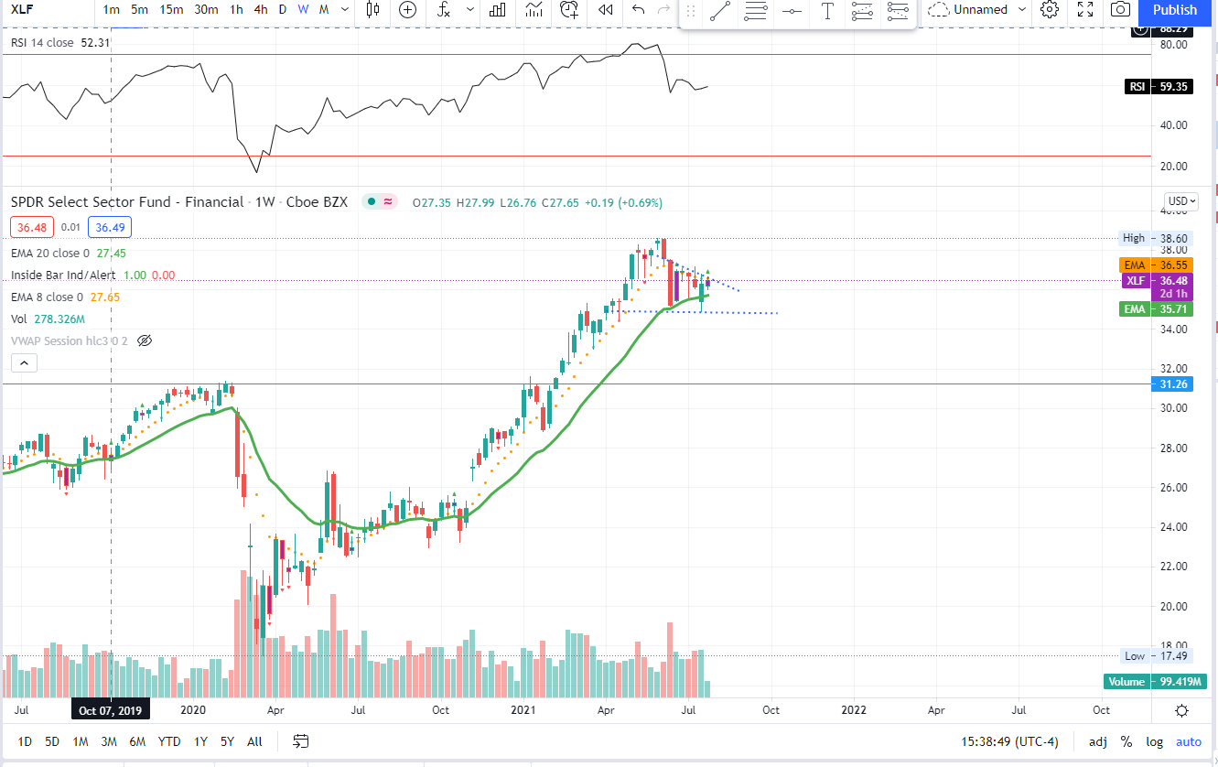The width and height of the screenshot is (1218, 767).
Task: Select the M monthly interval
Action: coord(324,10)
